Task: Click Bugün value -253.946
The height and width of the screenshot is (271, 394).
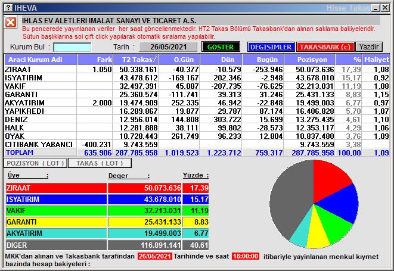Action: point(268,69)
